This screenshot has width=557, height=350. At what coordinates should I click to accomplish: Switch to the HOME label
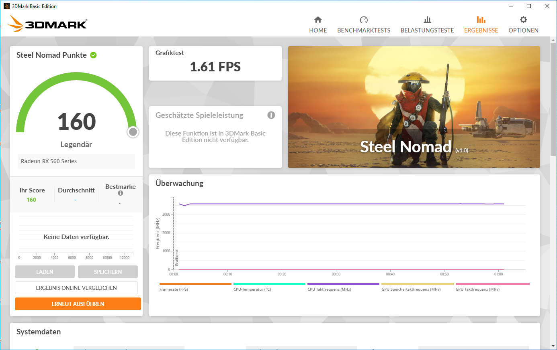318,30
